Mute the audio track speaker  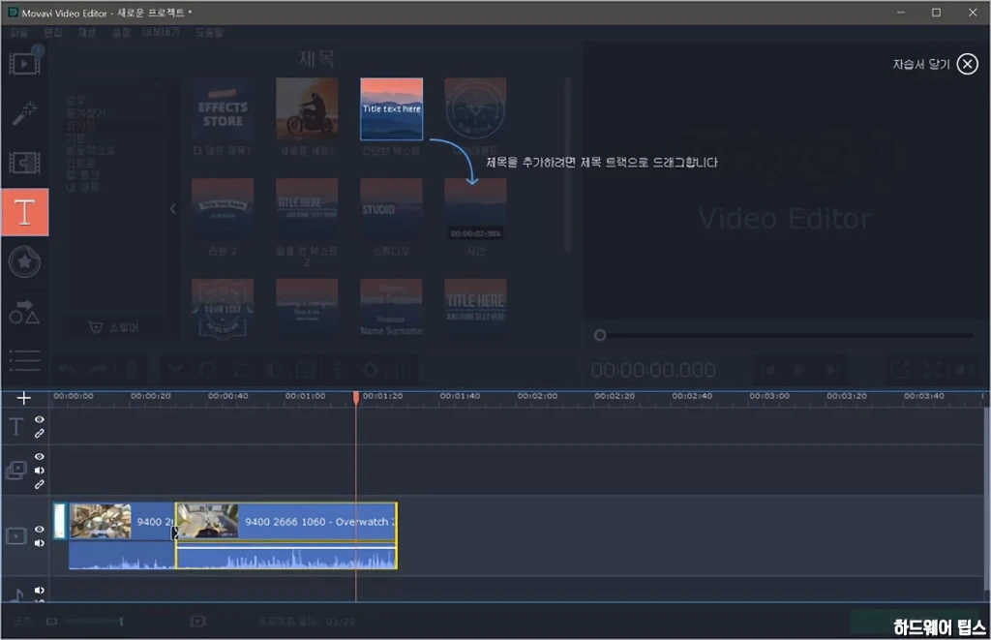[39, 590]
